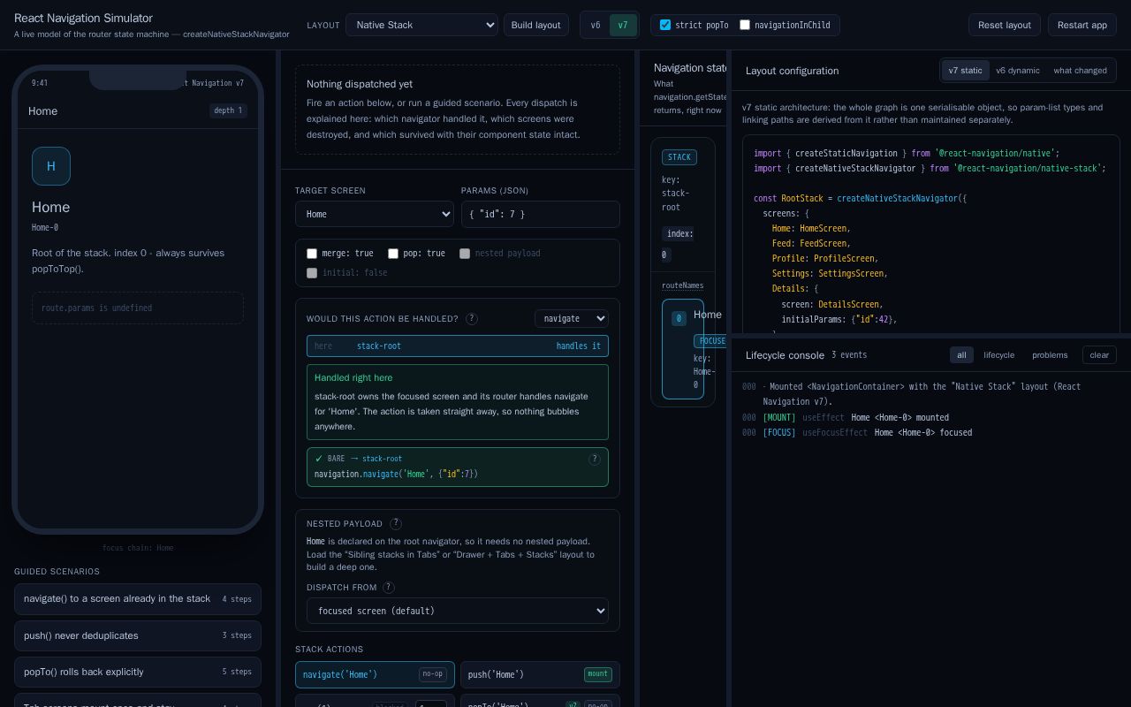Click the Restart app button
Screen dimensions: 1131x707
pos(1082,25)
